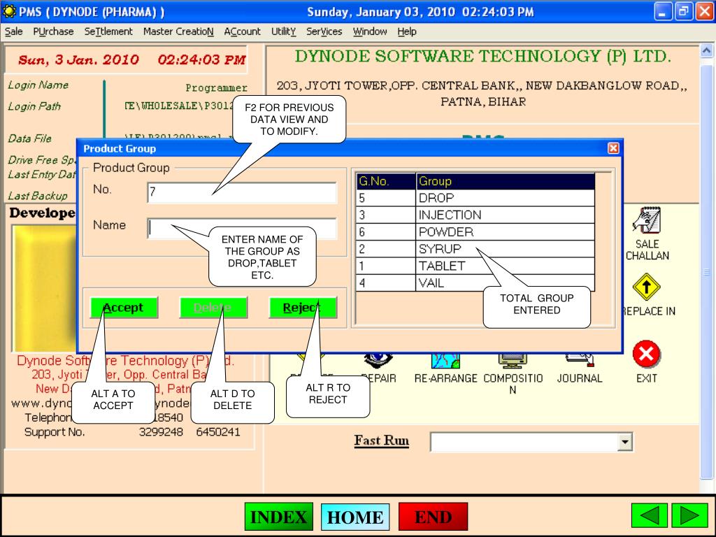Image resolution: width=716 pixels, height=537 pixels.
Task: Click the product group No. field
Action: 242,192
